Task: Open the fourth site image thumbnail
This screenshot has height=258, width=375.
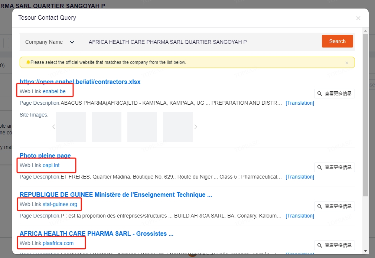Action: (x=178, y=127)
